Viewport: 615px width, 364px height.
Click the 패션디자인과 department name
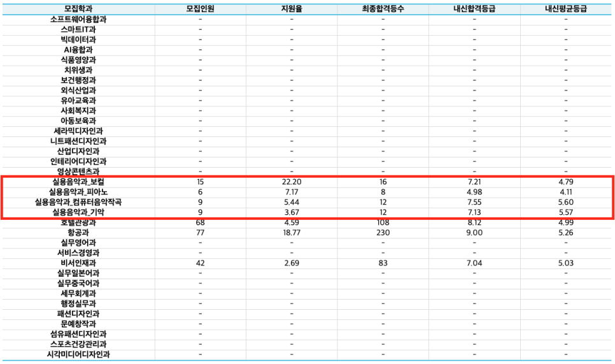click(78, 314)
